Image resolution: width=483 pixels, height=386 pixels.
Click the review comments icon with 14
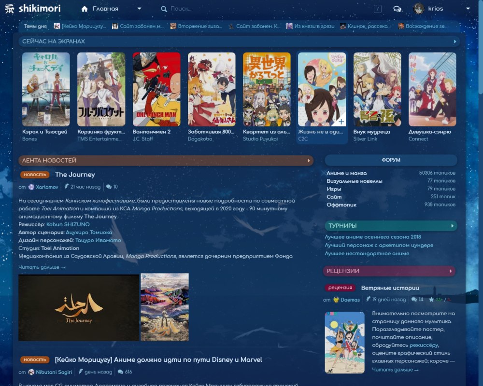(414, 300)
